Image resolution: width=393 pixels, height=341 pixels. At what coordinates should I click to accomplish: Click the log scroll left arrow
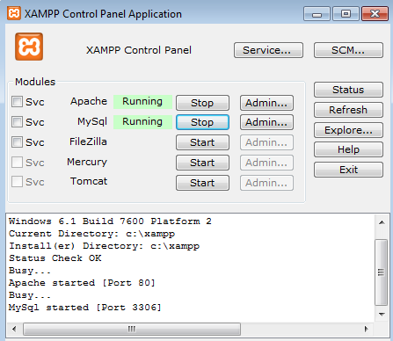[14, 329]
